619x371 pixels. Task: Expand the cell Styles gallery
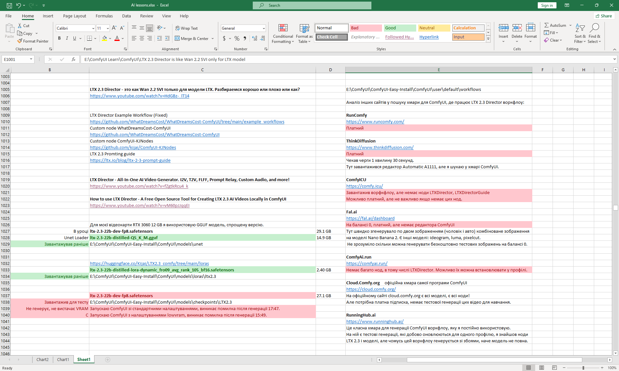(x=488, y=39)
